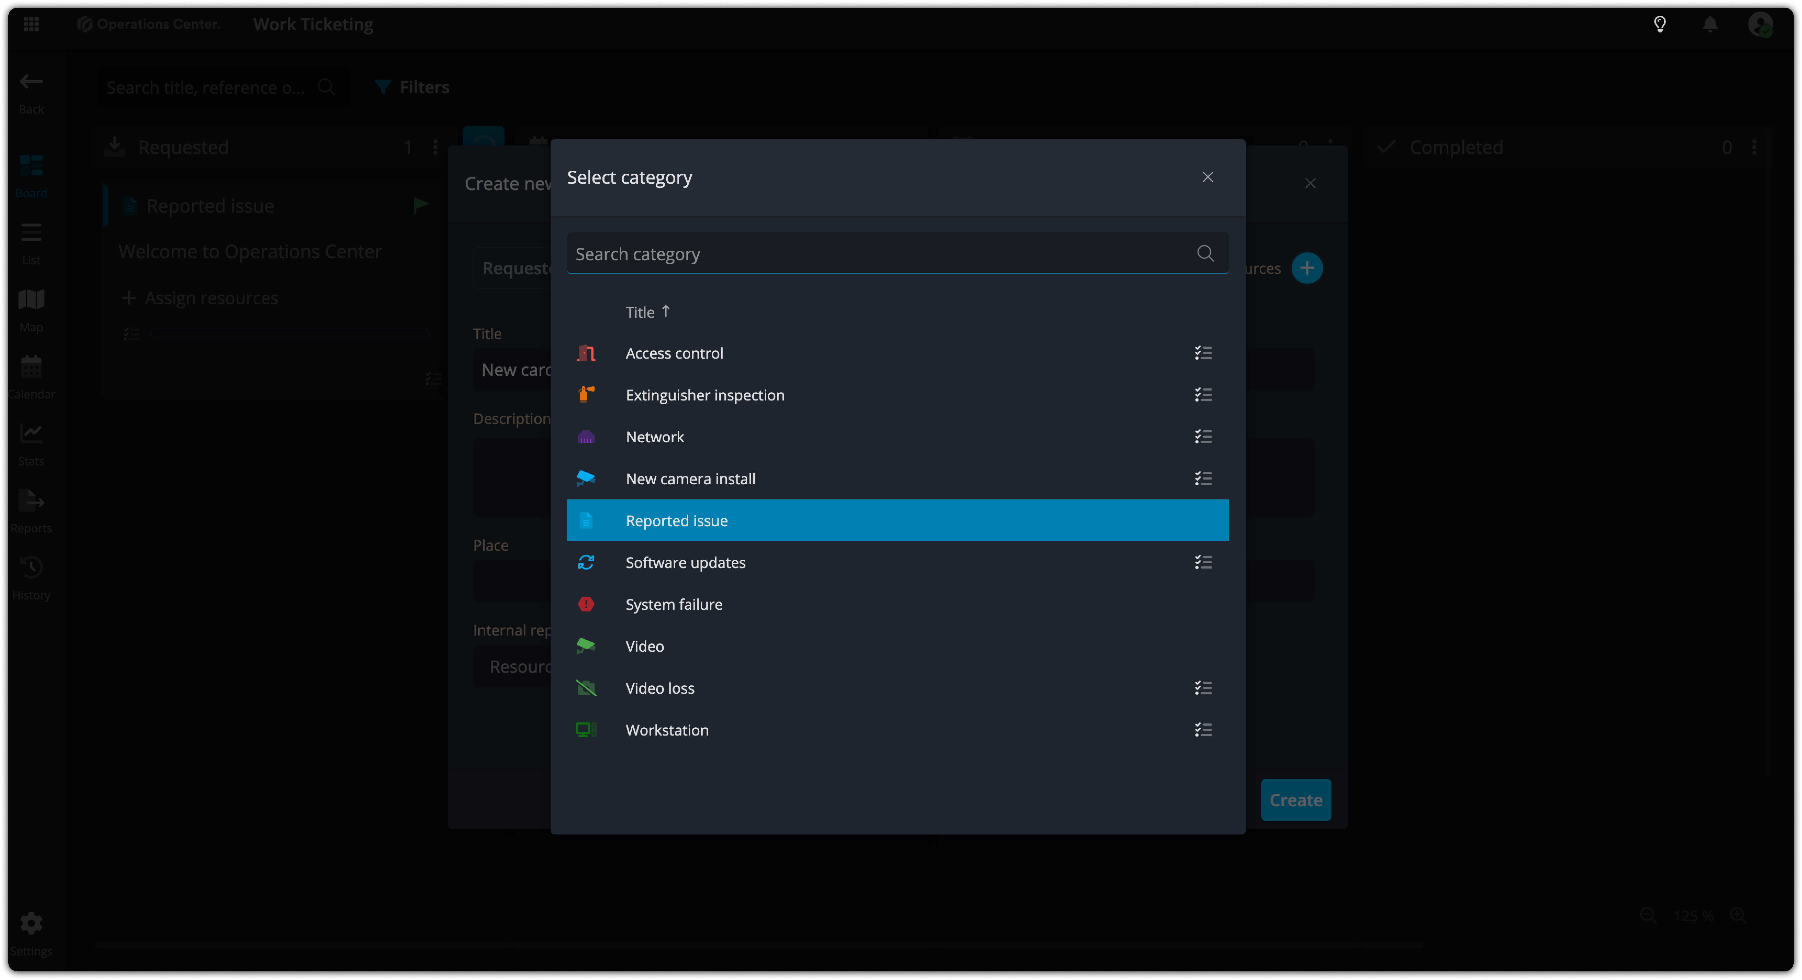This screenshot has width=1802, height=980.
Task: Switch to List view
Action: (x=31, y=243)
